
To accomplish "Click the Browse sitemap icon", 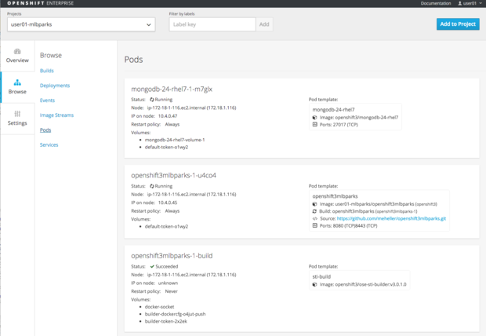I will tap(17, 82).
